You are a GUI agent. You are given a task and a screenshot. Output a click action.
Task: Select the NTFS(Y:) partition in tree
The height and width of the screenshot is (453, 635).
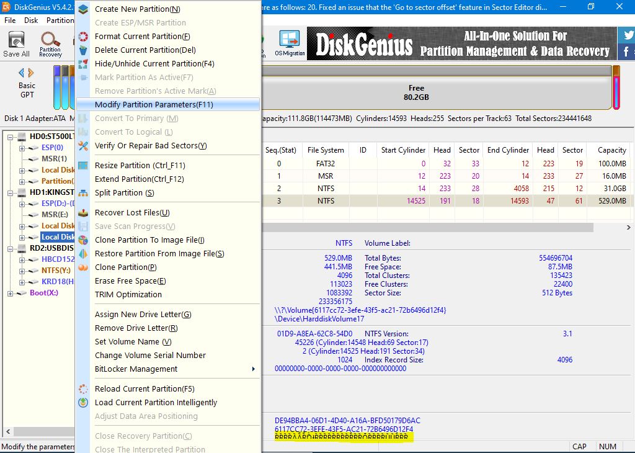click(56, 271)
